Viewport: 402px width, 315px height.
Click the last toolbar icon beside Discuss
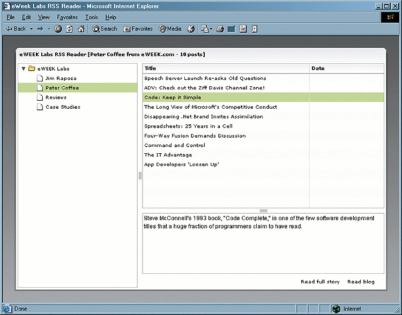pos(254,29)
